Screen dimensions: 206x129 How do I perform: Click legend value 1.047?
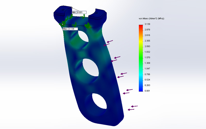[147, 69]
